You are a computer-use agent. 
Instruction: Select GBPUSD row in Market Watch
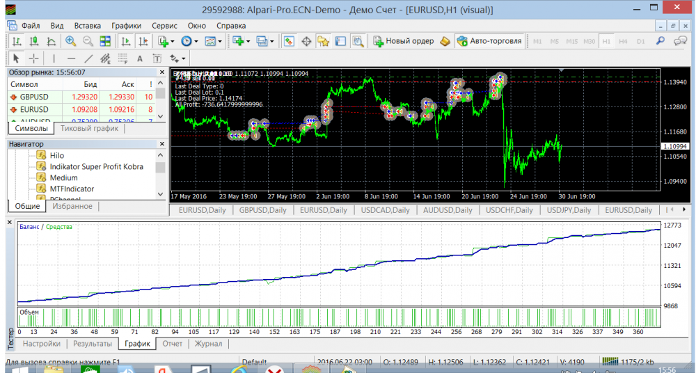coord(81,97)
